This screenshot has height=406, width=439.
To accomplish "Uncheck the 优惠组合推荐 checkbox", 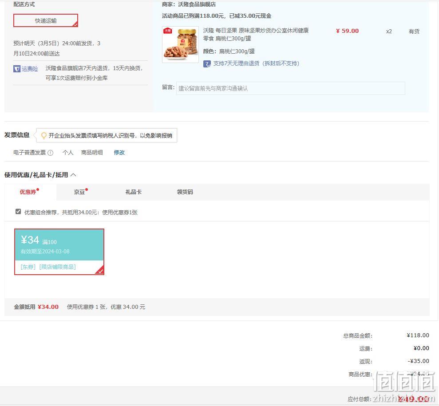I will coord(18,212).
